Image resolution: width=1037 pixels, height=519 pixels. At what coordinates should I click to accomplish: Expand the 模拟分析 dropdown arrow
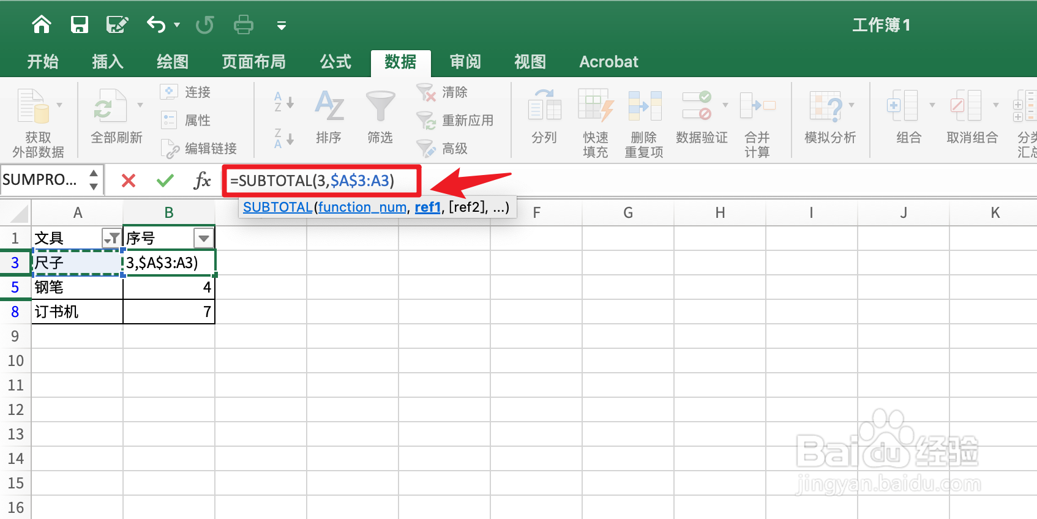pos(852,105)
